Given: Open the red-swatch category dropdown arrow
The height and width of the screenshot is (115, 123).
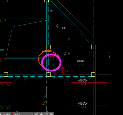Looking at the screenshot, I should point(32,114).
